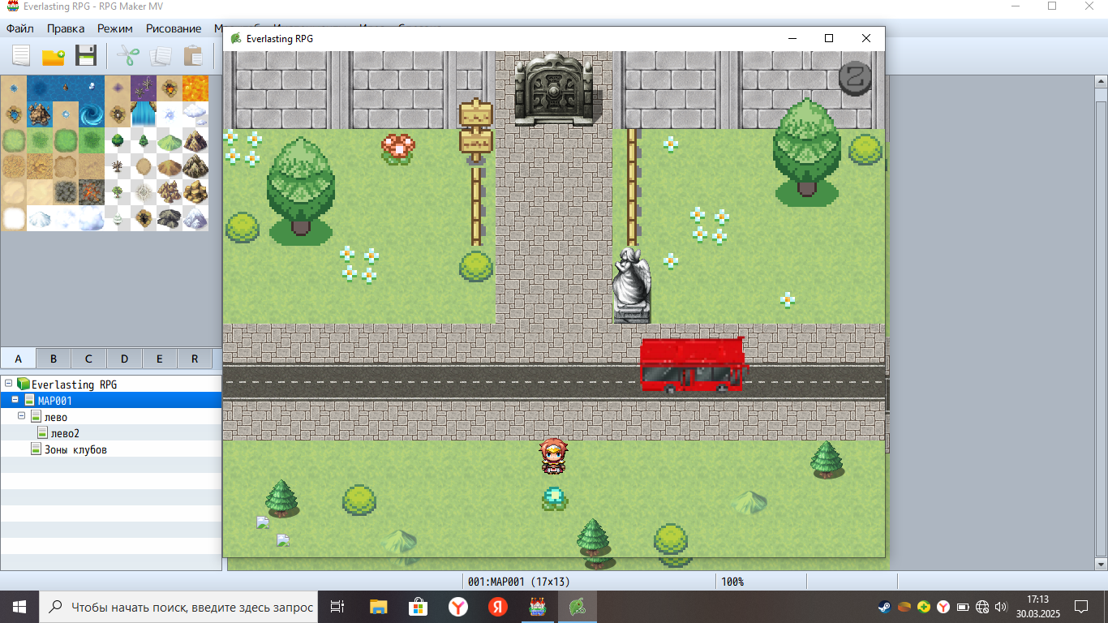
Task: Select the orange lava tile
Action: [x=195, y=88]
